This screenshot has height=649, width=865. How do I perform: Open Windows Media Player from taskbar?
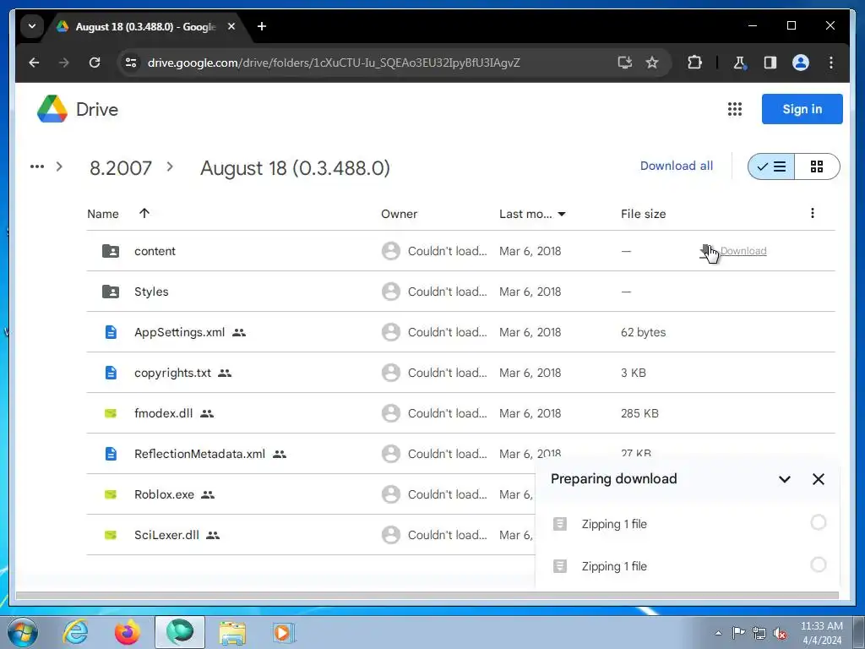coord(283,632)
